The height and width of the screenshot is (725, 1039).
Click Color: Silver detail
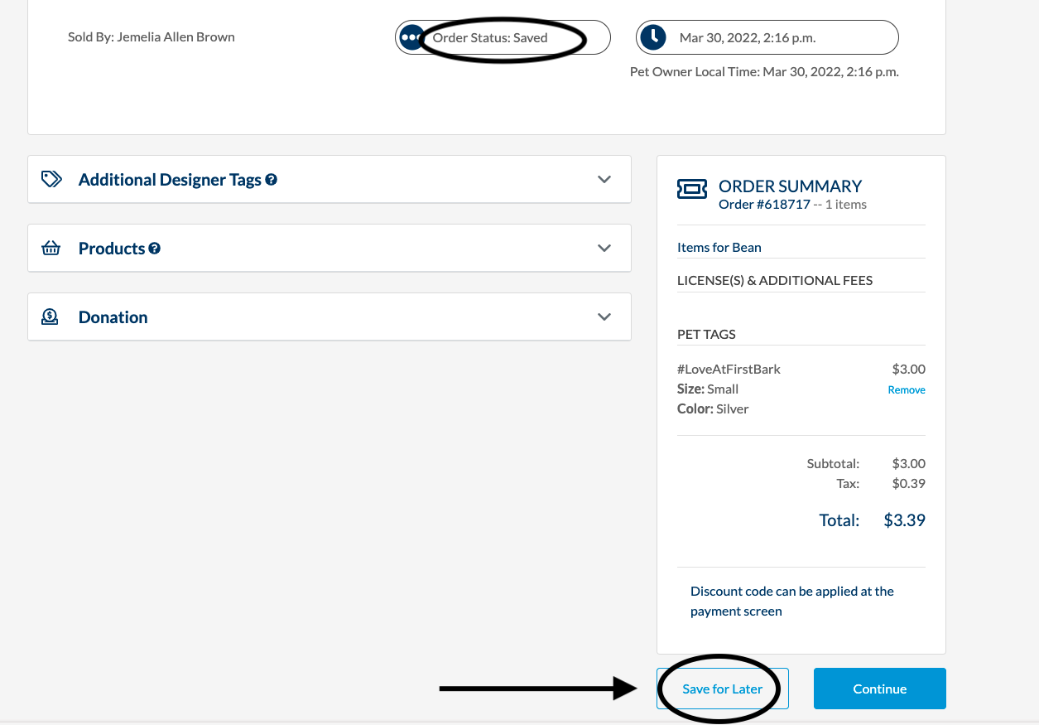click(x=713, y=408)
